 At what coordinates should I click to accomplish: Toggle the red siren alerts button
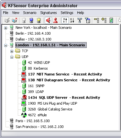coord(48,20)
